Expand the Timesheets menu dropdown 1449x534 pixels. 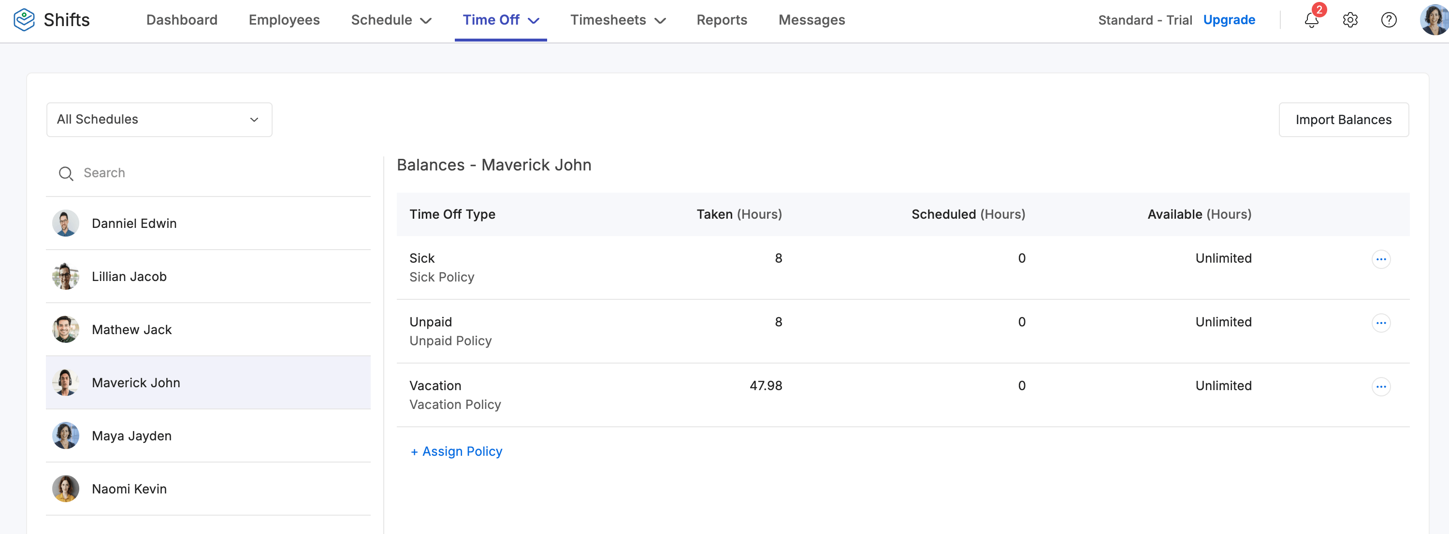pos(618,20)
